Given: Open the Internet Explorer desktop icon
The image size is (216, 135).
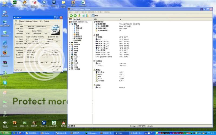Looking at the screenshot, I should pyautogui.click(x=5, y=43).
